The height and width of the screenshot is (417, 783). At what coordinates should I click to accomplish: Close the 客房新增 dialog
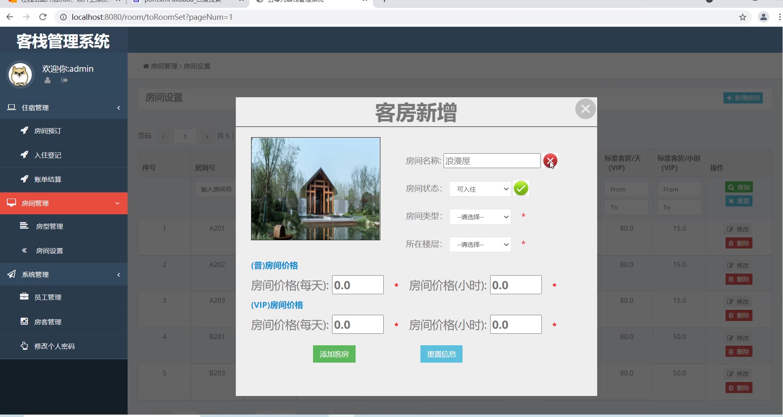[x=585, y=109]
